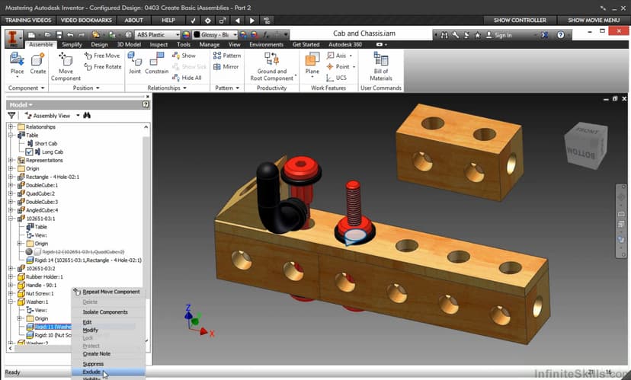Open Bill of Materials
The image size is (631, 380).
tap(381, 66)
